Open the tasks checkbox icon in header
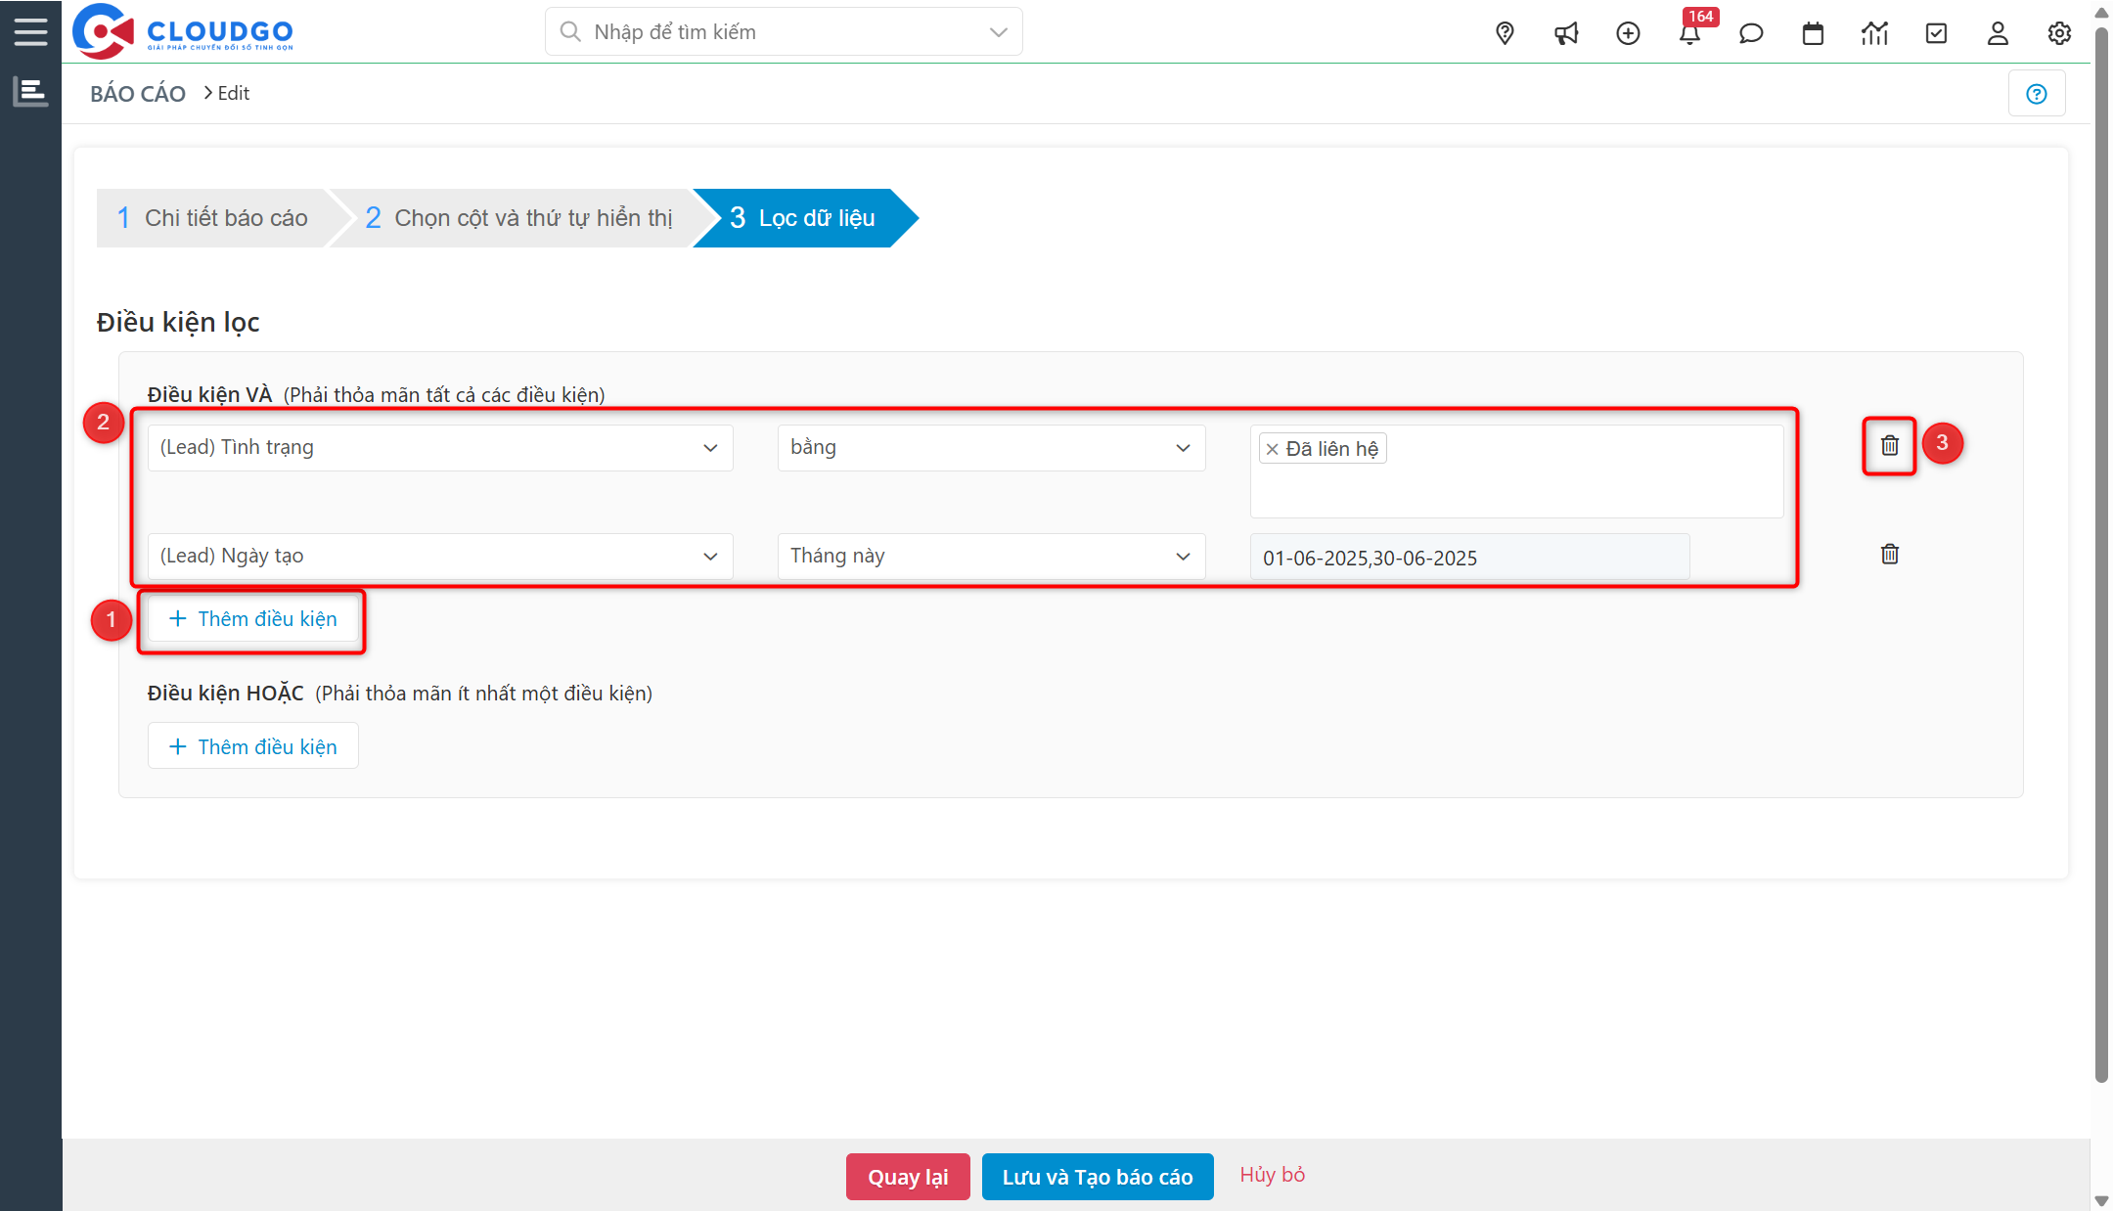 click(1936, 32)
